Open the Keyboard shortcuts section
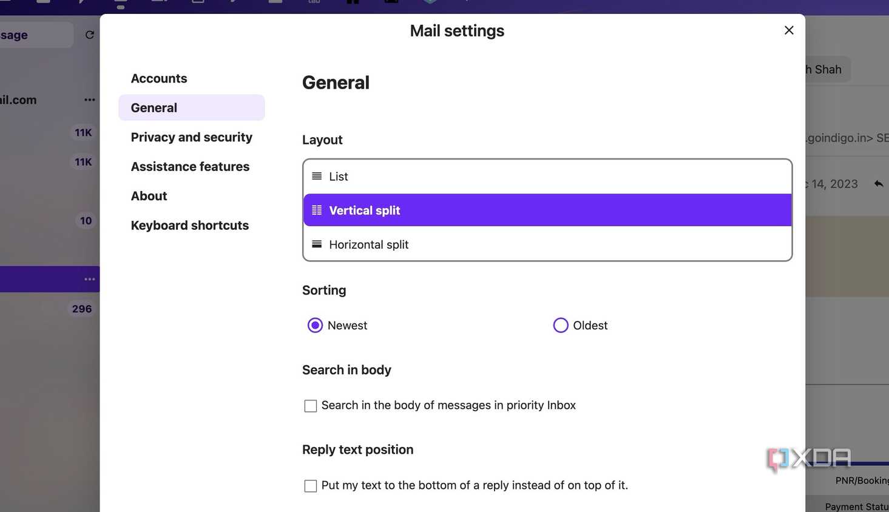 pyautogui.click(x=189, y=225)
